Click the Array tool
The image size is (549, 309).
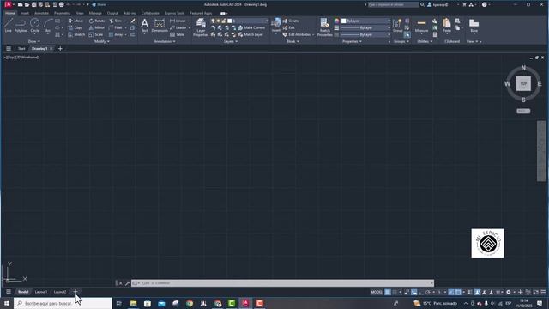coord(116,34)
